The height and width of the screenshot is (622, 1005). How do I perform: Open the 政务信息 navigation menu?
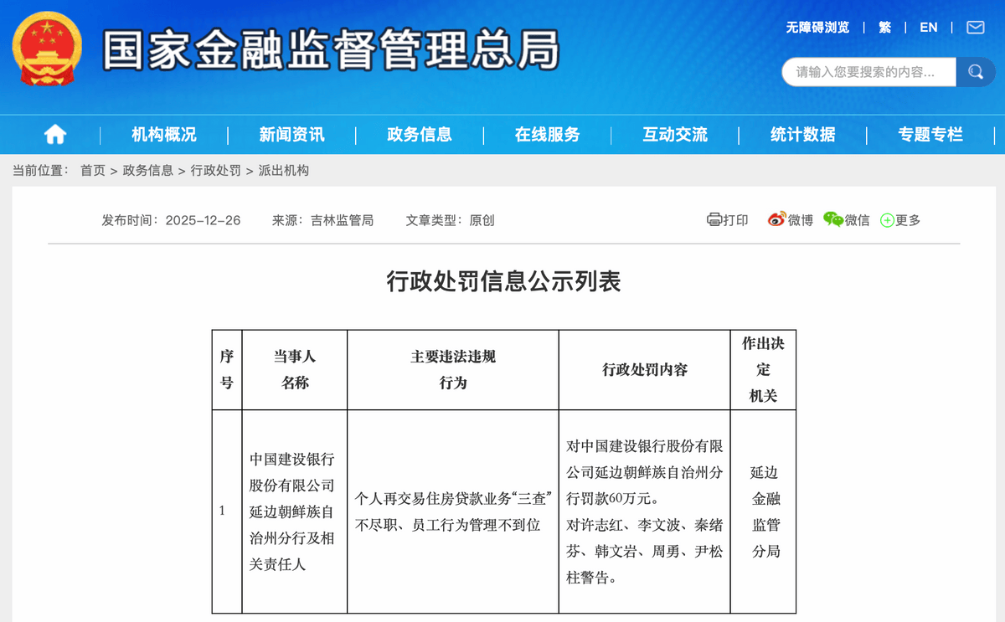click(420, 135)
